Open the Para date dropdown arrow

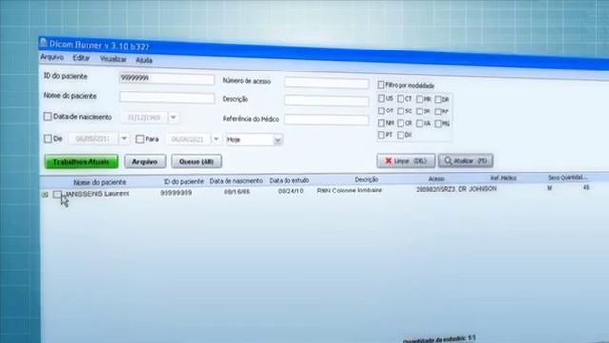click(x=216, y=139)
